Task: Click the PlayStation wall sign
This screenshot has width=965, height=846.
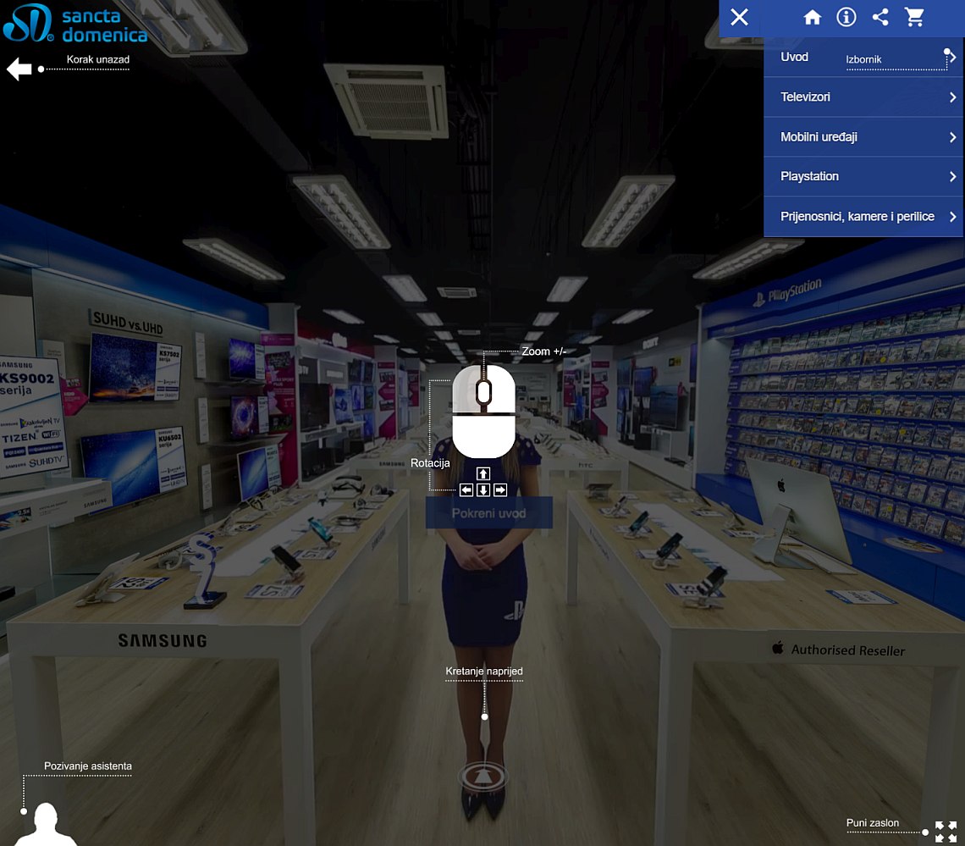Action: point(788,292)
